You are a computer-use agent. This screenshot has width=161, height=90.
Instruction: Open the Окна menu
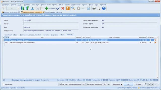[x=97, y=5]
